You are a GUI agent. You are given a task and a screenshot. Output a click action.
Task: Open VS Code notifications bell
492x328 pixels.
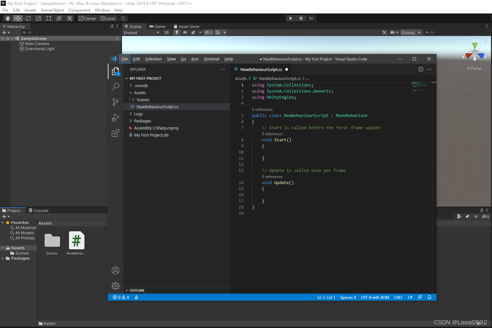tap(429, 297)
